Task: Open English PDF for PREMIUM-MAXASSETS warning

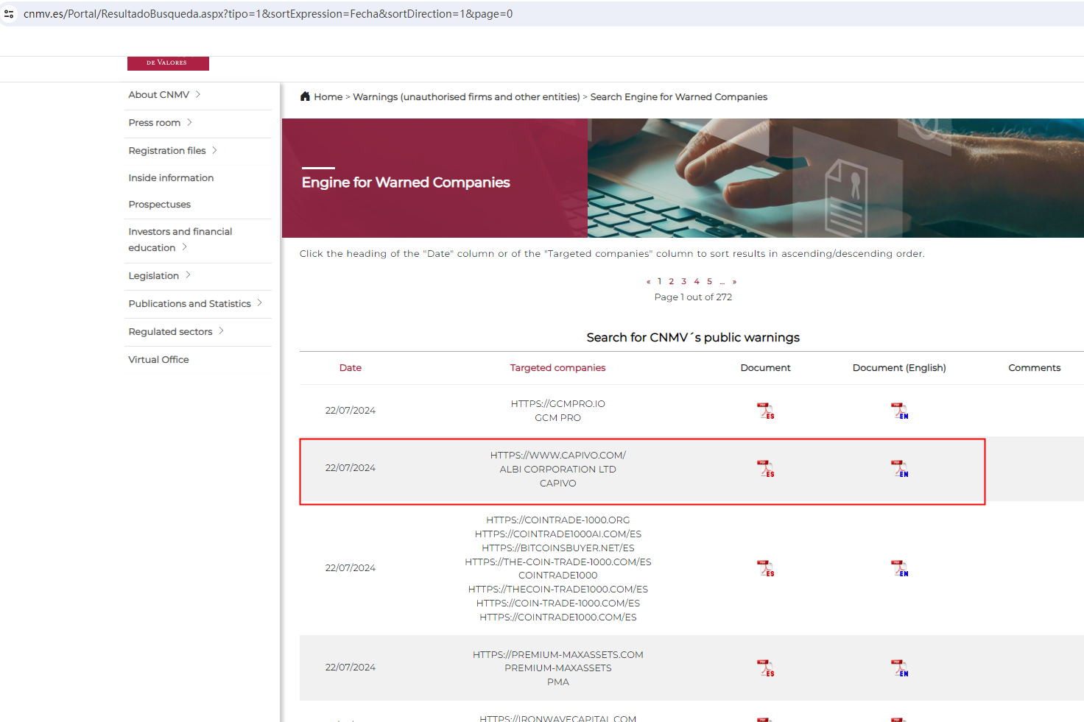Action: point(899,668)
